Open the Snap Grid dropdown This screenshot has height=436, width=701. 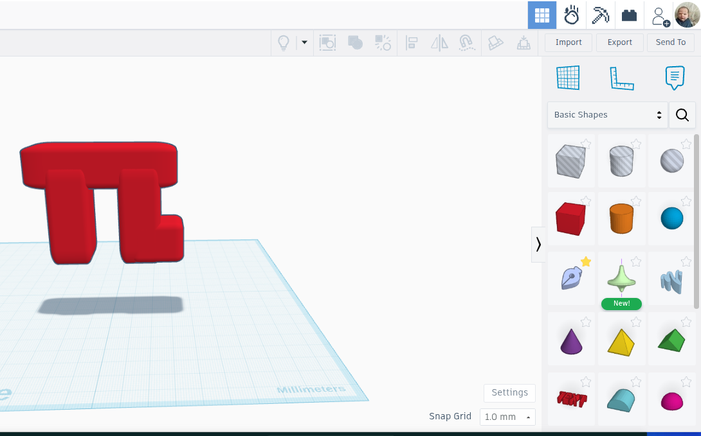click(507, 417)
